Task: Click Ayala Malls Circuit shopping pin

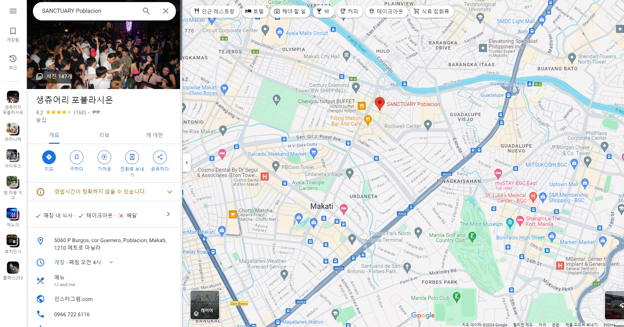Action: 280,33
